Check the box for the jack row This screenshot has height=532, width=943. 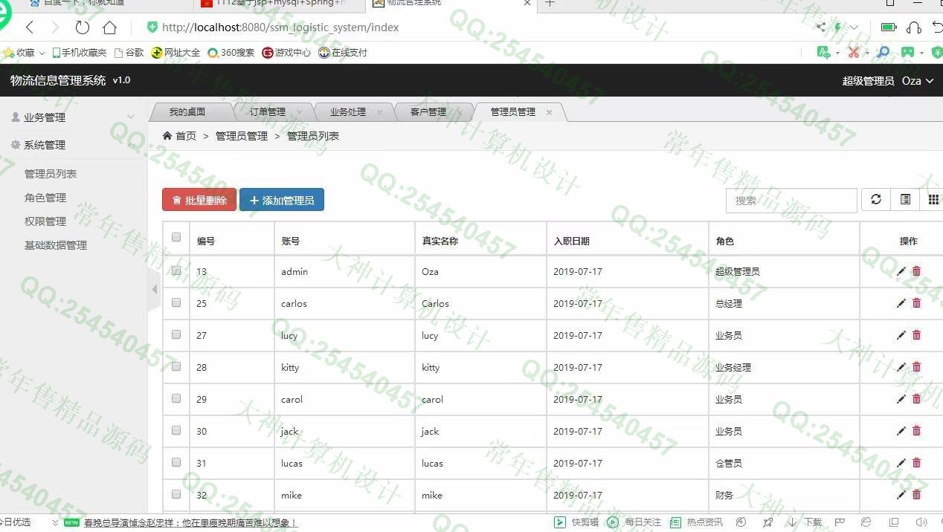coord(176,430)
